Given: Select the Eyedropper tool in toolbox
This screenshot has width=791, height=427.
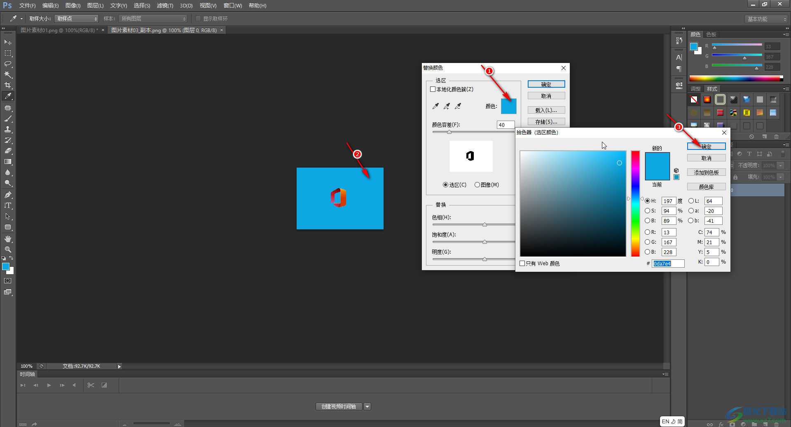Looking at the screenshot, I should tap(8, 96).
